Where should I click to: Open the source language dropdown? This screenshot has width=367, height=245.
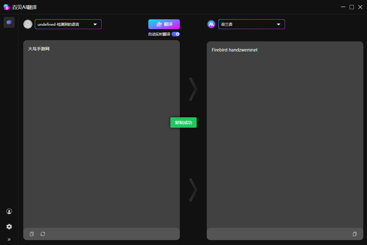pos(68,24)
